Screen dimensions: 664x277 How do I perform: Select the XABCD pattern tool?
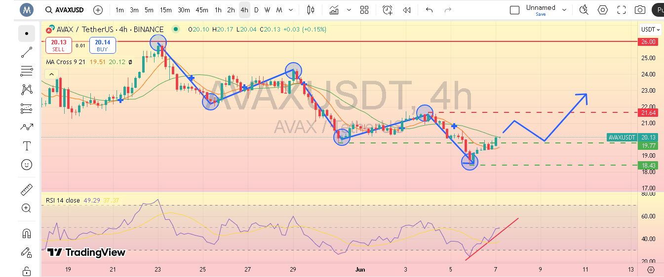click(27, 89)
